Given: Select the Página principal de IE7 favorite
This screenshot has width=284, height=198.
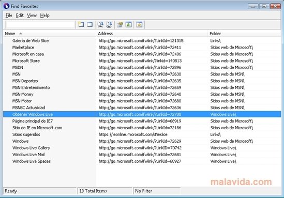Looking at the screenshot, I should pos(33,121).
